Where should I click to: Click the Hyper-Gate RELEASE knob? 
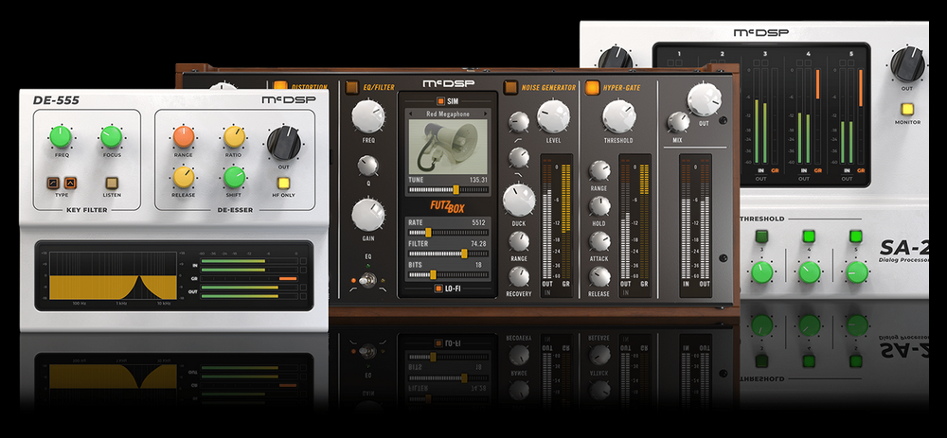coord(599,276)
